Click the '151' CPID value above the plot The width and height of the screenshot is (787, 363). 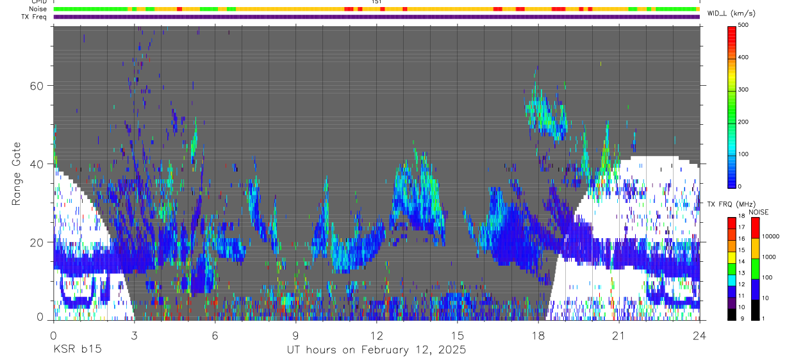(x=377, y=2)
